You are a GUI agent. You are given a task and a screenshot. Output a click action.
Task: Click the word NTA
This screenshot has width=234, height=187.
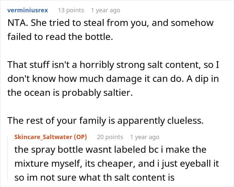click(17, 24)
